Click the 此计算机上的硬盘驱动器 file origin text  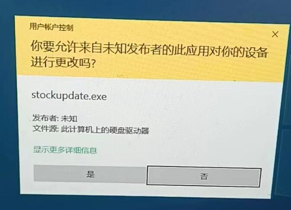click(105, 130)
